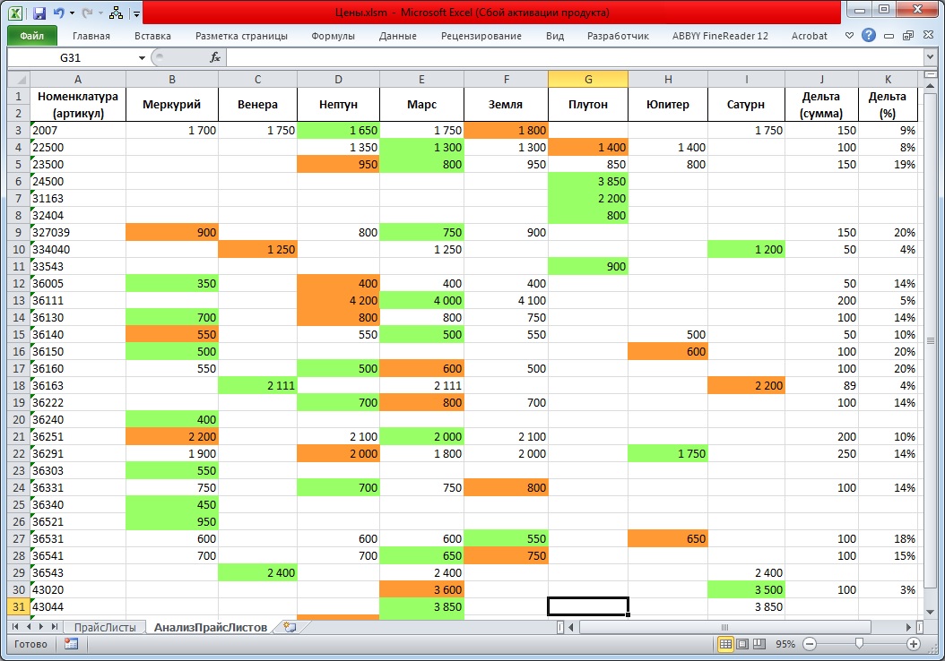Select the АнализПрайсЛистов sheet tab
945x661 pixels.
pos(211,627)
